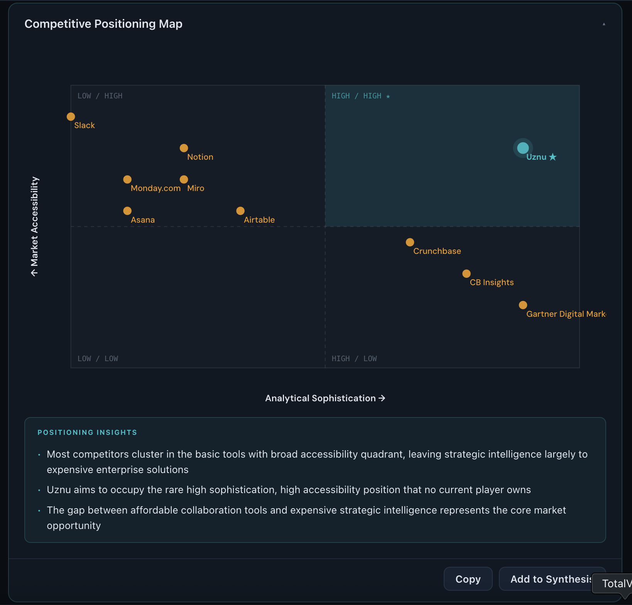Select the Asana data point

pyautogui.click(x=127, y=211)
